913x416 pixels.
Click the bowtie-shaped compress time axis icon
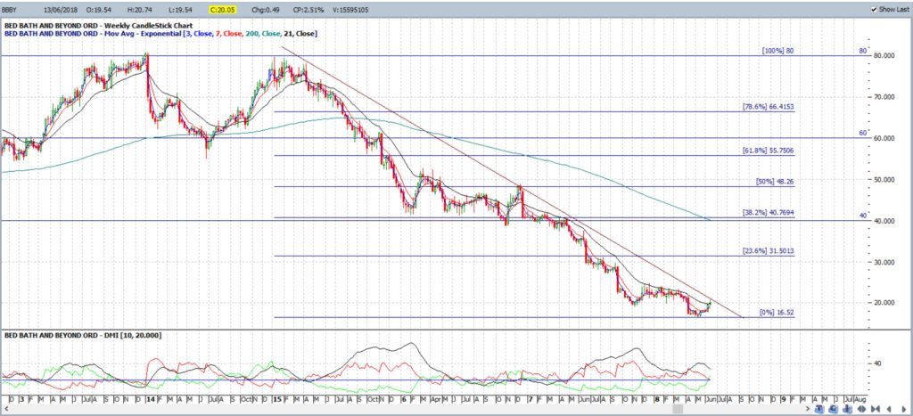point(876,409)
